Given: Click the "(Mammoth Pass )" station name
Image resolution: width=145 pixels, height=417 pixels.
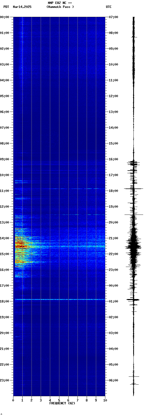Looking at the screenshot, I should (60, 7).
